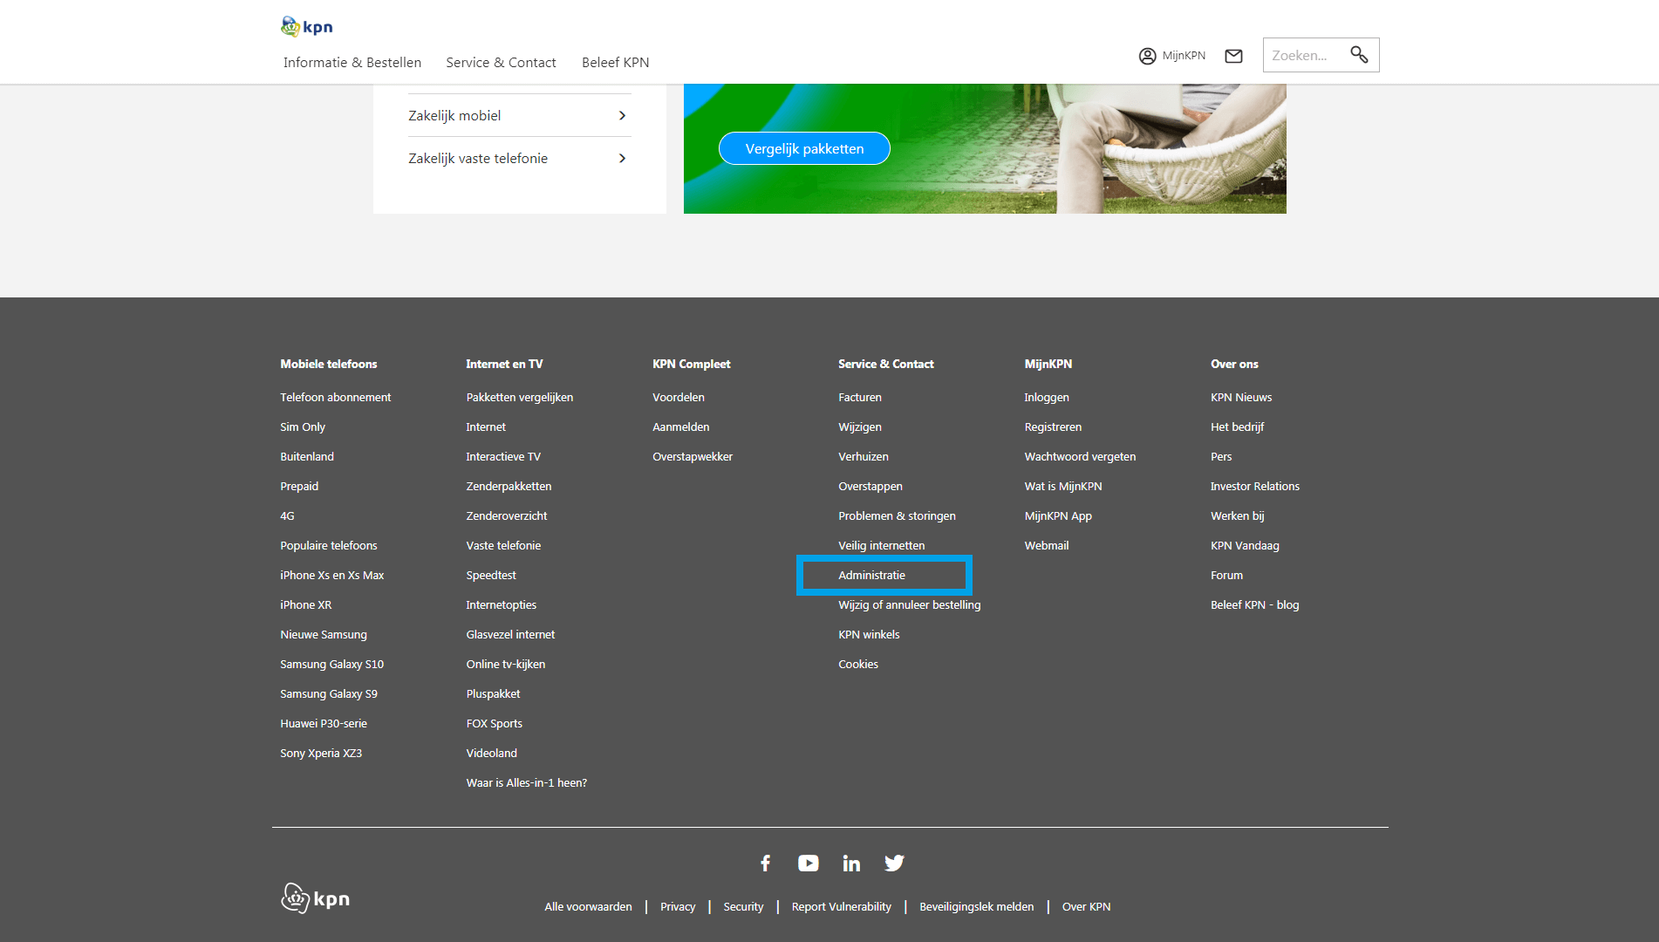
Task: Open the Informatie & Bestellen menu
Action: (352, 62)
